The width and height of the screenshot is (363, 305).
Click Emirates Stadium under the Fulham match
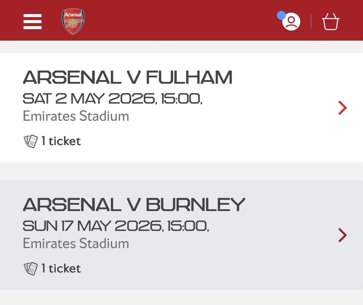[x=76, y=116]
